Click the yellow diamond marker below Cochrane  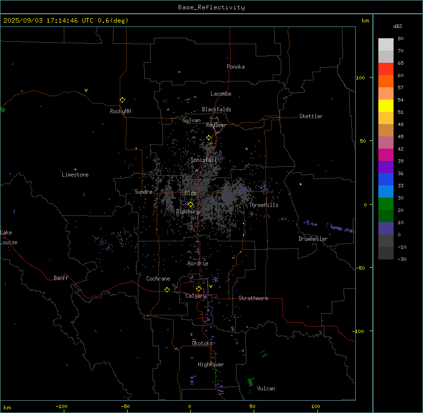(x=167, y=289)
